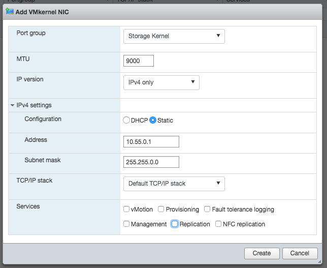Click the MTU input field
Image resolution: width=327 pixels, height=268 pixels.
139,61
